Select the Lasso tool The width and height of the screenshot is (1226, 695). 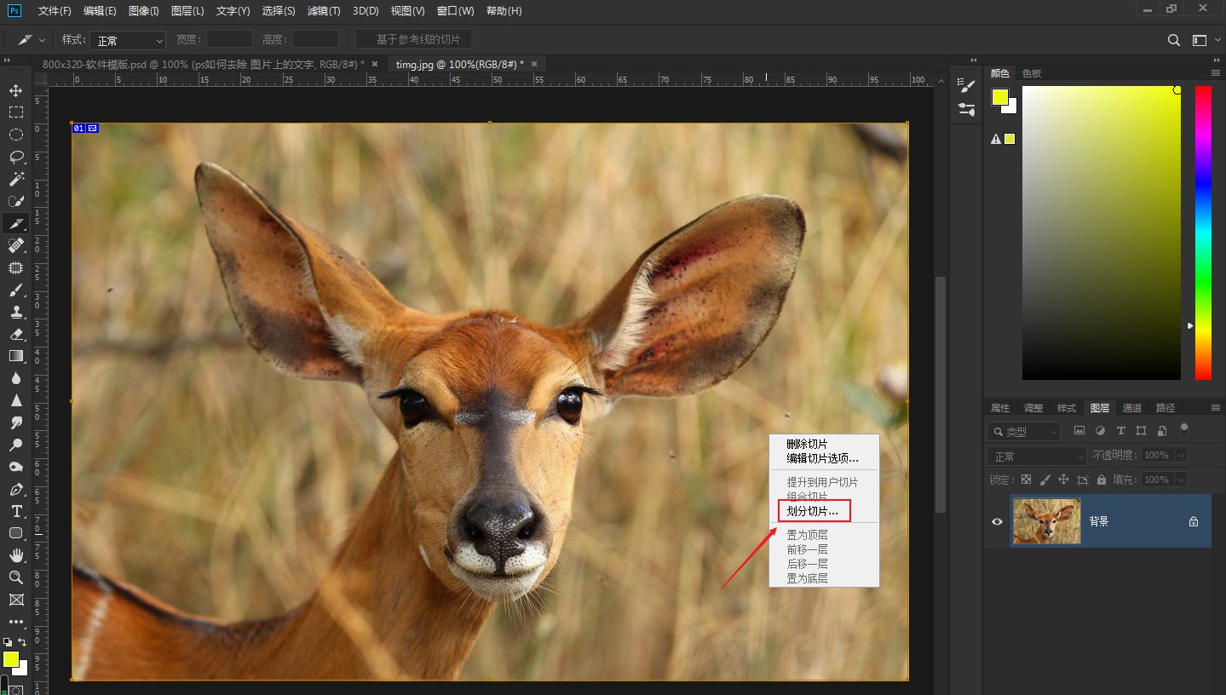(x=16, y=157)
